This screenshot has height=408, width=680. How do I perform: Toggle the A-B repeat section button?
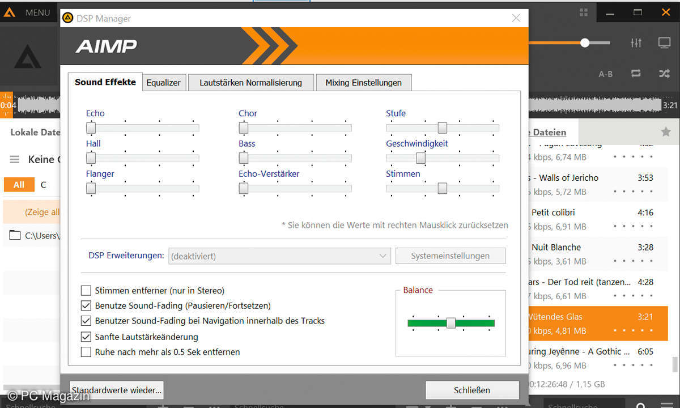pos(606,74)
